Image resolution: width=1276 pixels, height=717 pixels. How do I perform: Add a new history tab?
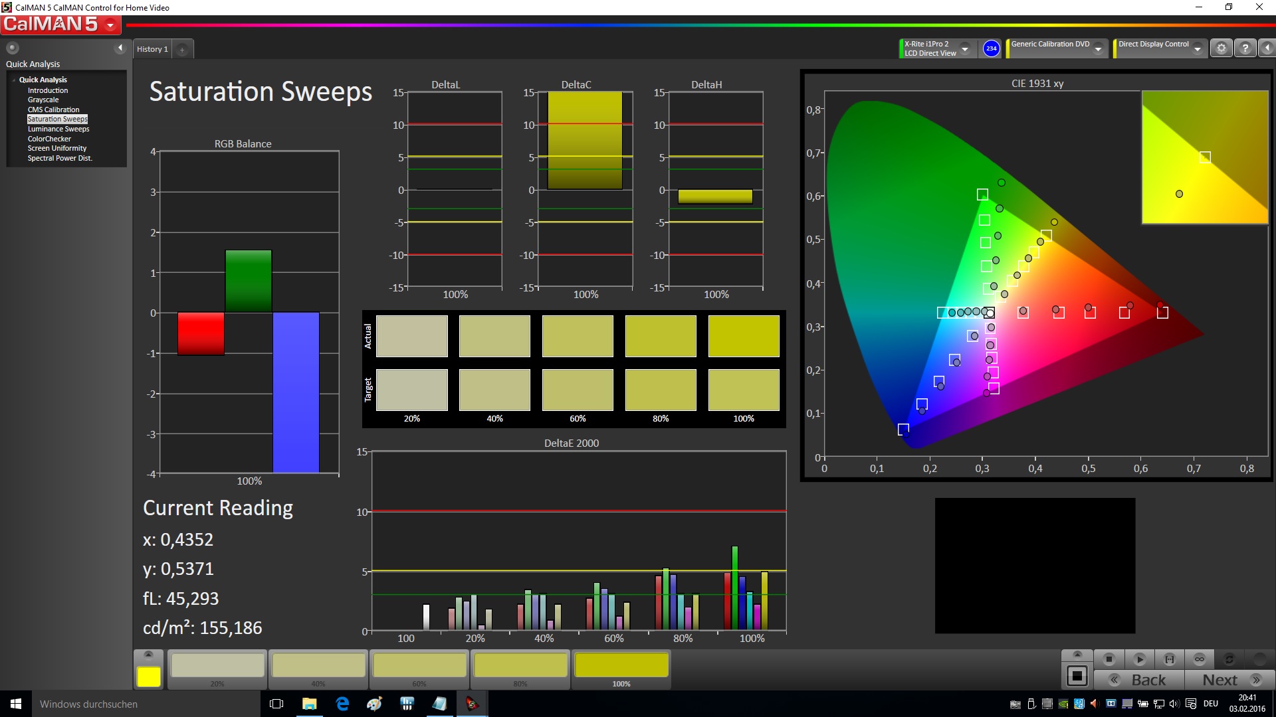pyautogui.click(x=182, y=50)
